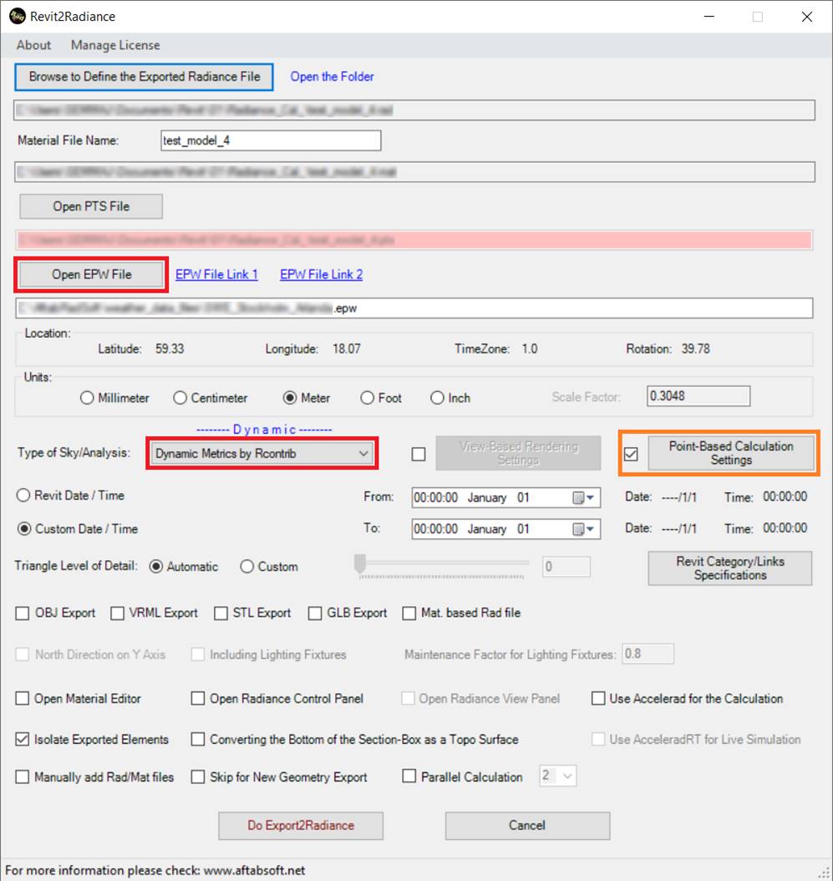
Task: Click the Do Export2Radiance button
Action: [301, 826]
